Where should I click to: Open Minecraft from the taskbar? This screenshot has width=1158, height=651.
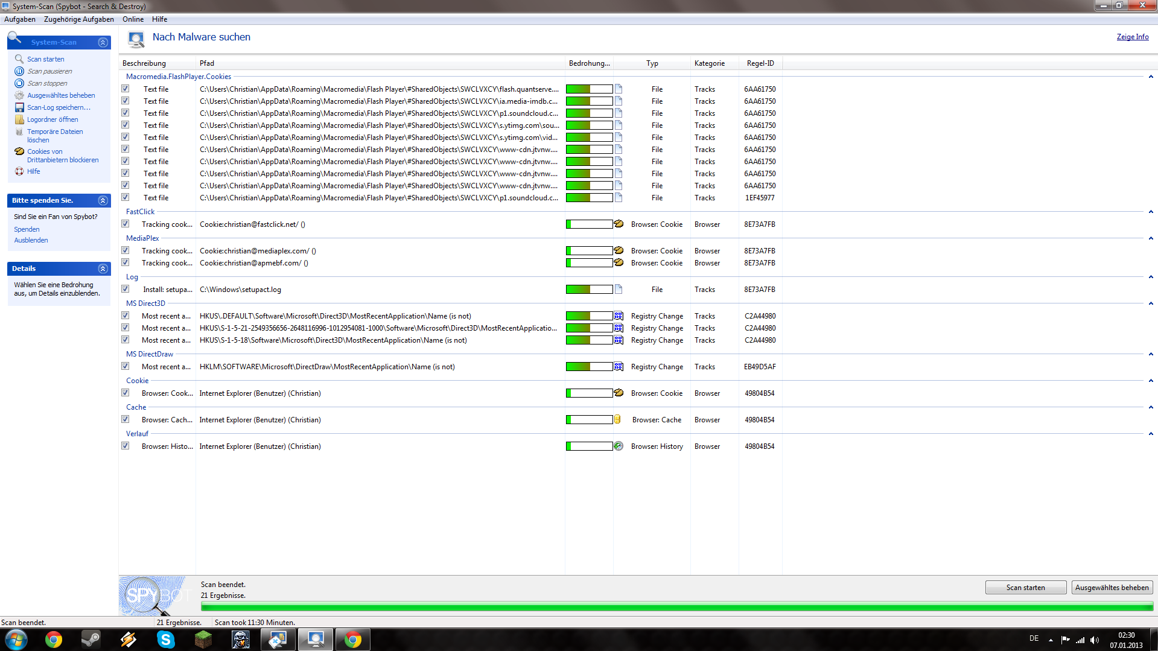click(203, 640)
